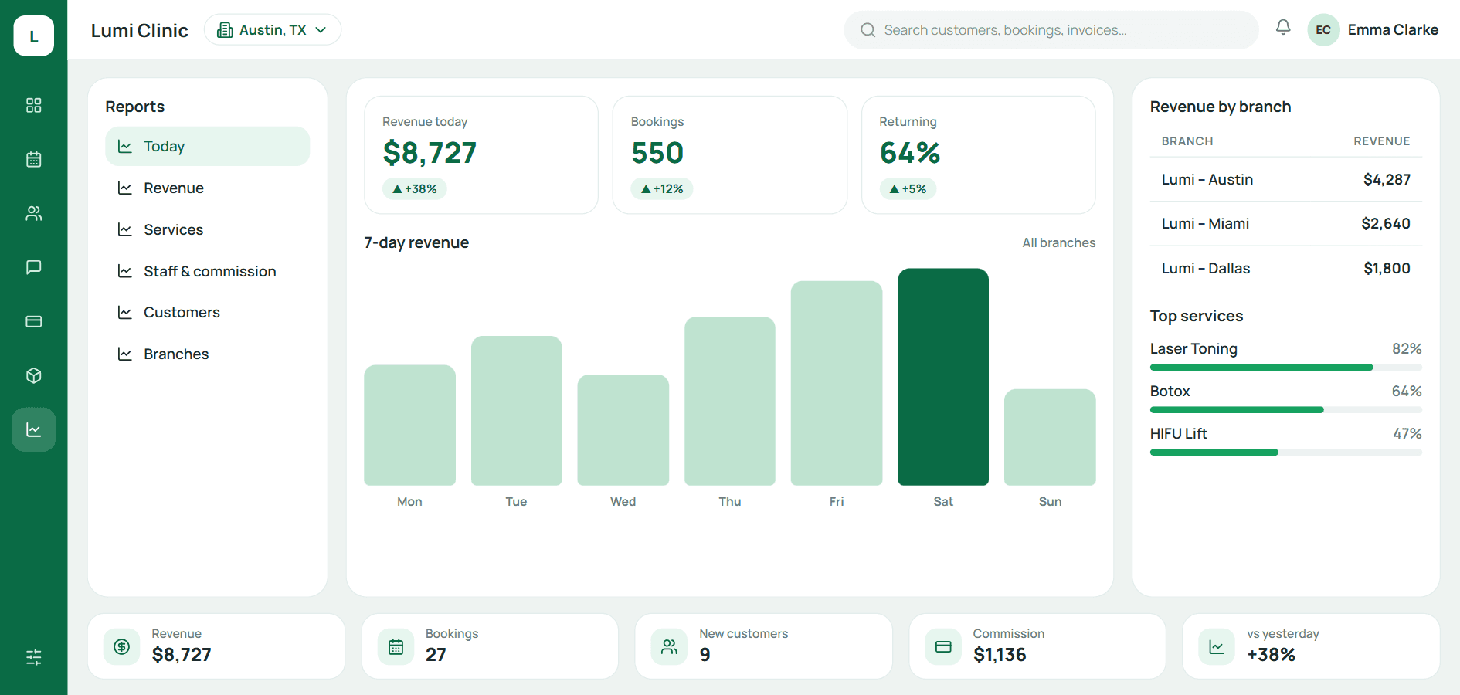1460x695 pixels.
Task: Click the HIFU Lift progress bar
Action: tap(1285, 453)
